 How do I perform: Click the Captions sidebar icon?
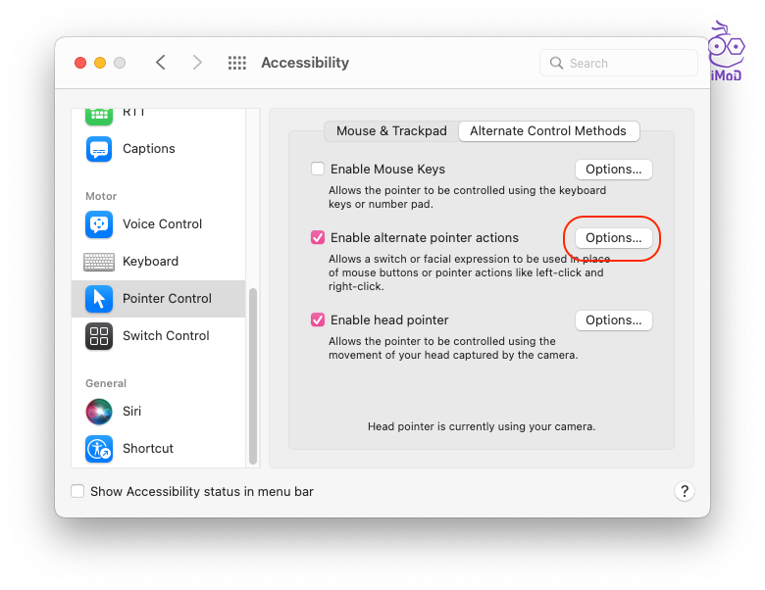click(x=99, y=149)
